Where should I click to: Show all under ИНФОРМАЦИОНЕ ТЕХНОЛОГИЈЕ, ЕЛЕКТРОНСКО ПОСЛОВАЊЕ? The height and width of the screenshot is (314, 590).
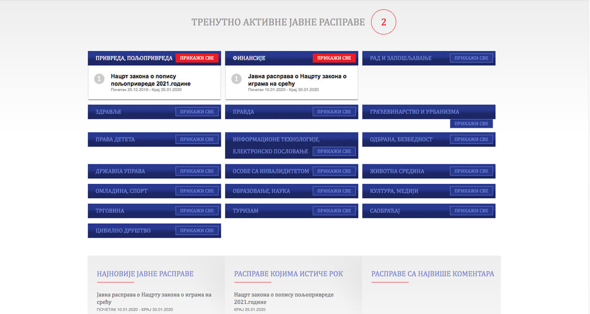(334, 151)
